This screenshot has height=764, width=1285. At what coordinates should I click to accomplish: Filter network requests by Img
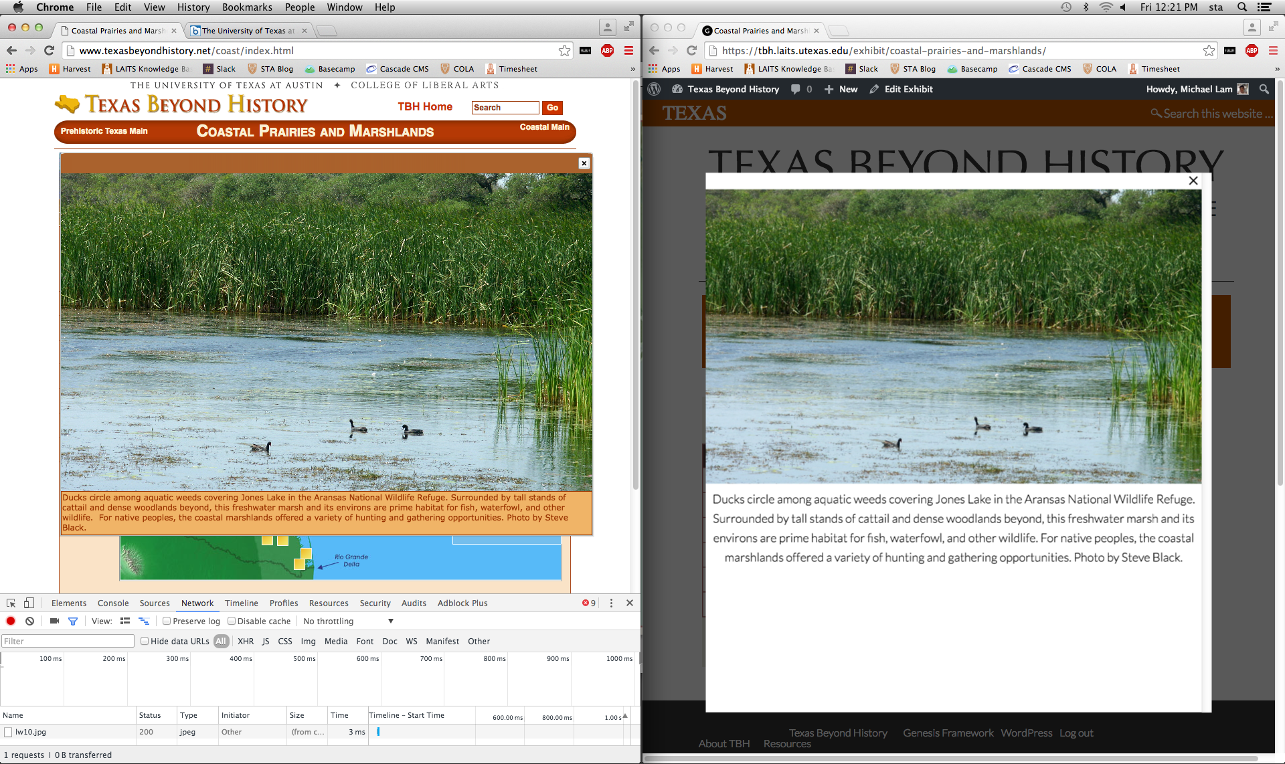click(x=308, y=641)
